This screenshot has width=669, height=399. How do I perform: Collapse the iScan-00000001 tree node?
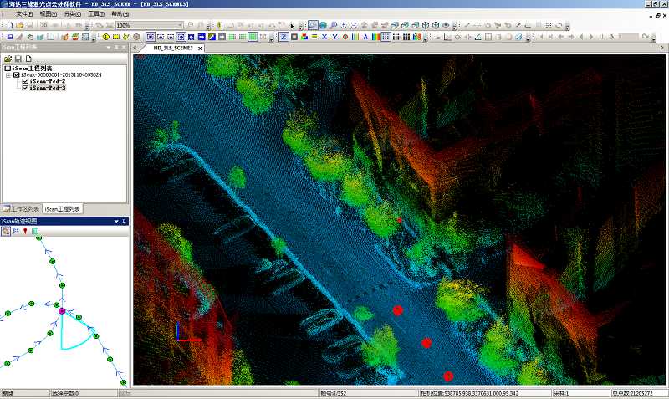pyautogui.click(x=8, y=74)
